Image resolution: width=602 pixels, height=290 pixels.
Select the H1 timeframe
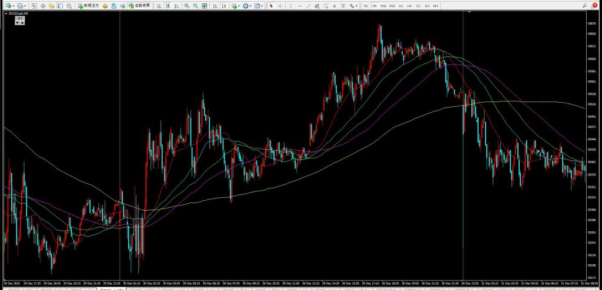(401, 5)
